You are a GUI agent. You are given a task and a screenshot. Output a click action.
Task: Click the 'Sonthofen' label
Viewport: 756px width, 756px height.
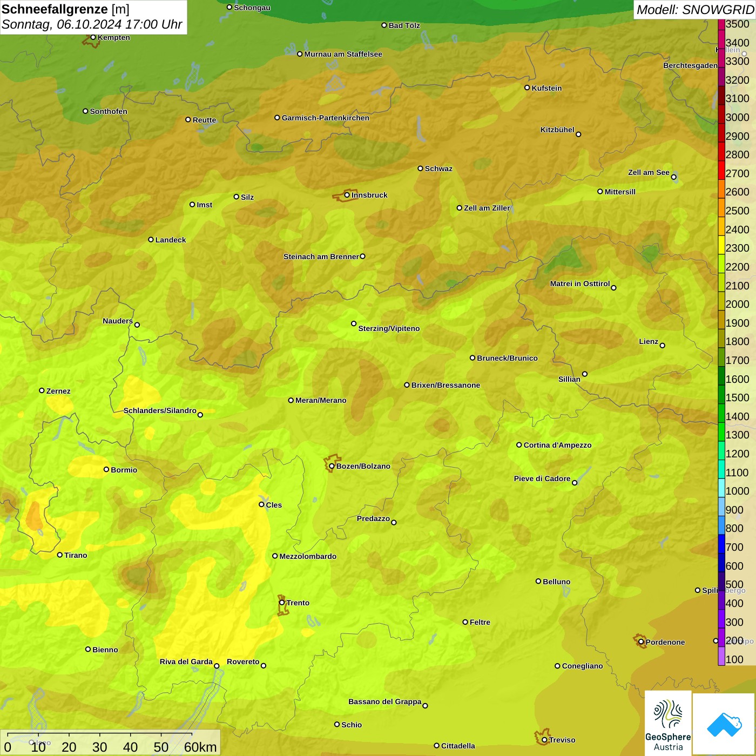109,111
